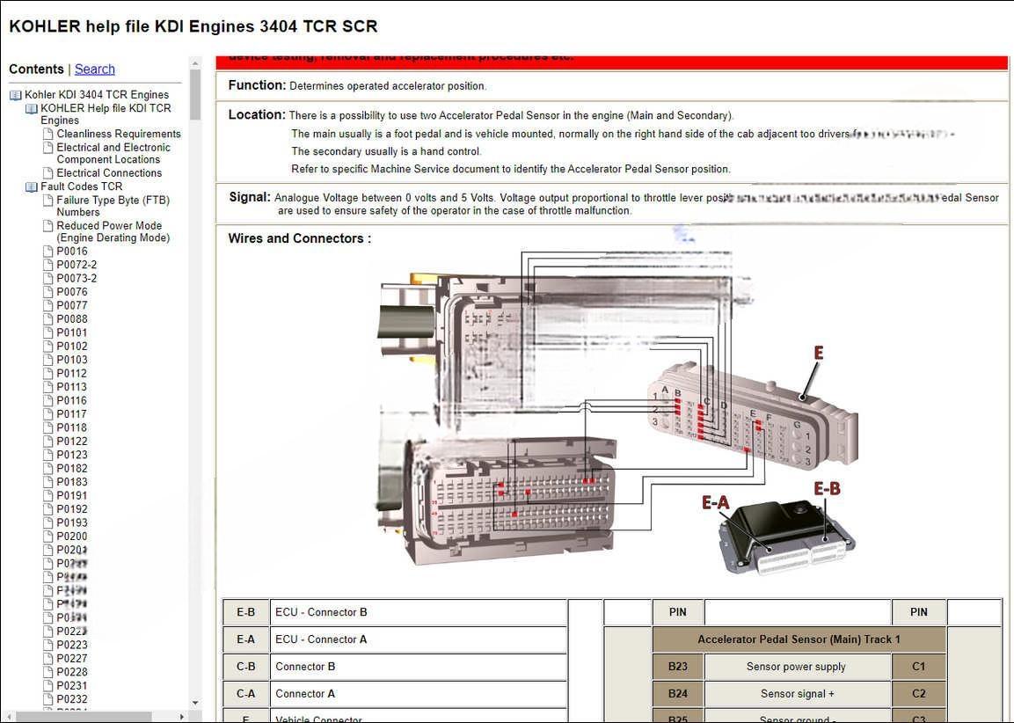The image size is (1014, 723).
Task: Click the book icon next to Fault Codes TCR
Action: pos(32,186)
